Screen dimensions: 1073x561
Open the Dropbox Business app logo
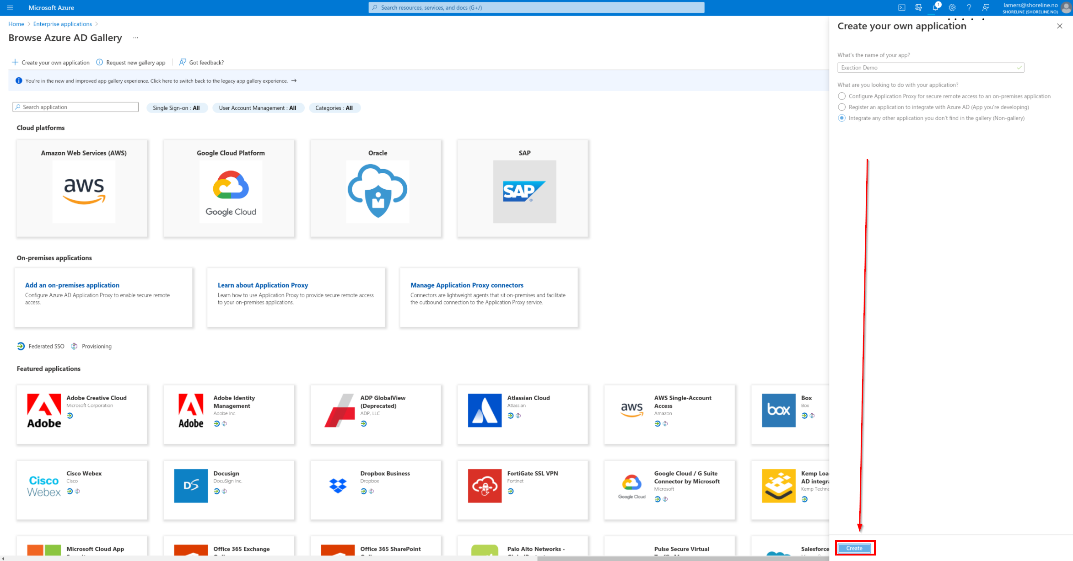[338, 486]
